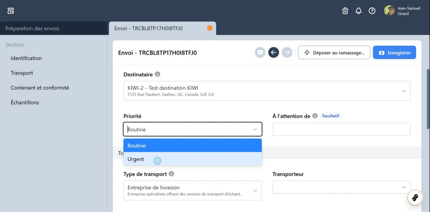430x212 pixels.
Task: Select Urgent in the priority list
Action: point(135,159)
